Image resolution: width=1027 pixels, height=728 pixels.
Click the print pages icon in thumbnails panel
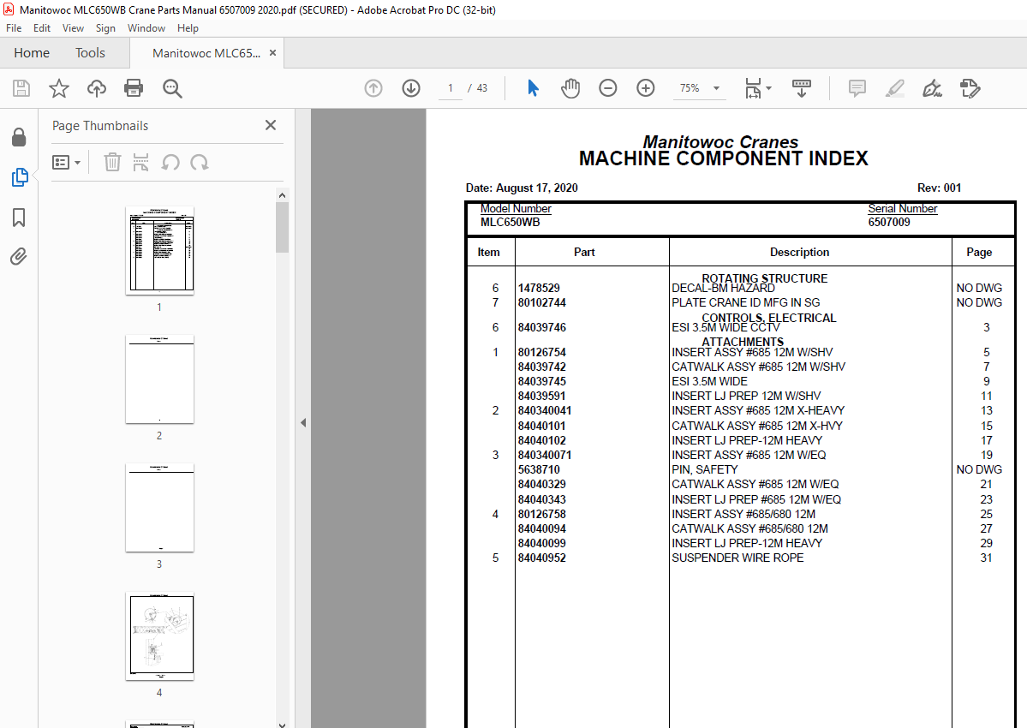(x=140, y=162)
